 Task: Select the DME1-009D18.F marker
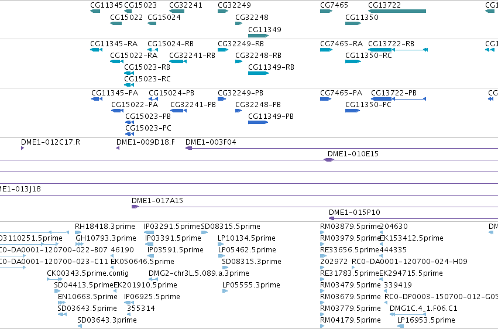[x=118, y=148]
